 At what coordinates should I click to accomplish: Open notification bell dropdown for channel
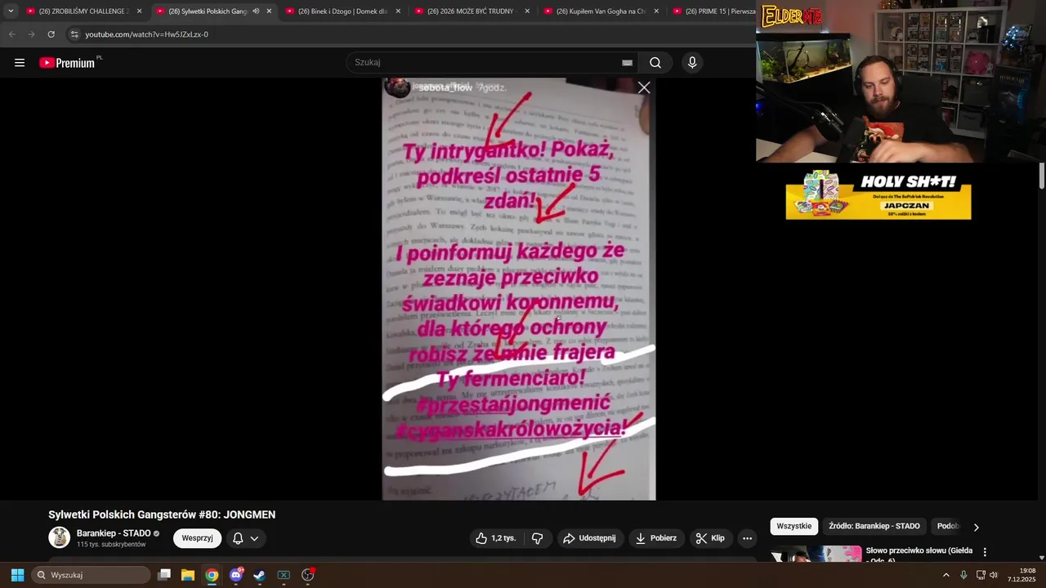click(x=246, y=538)
